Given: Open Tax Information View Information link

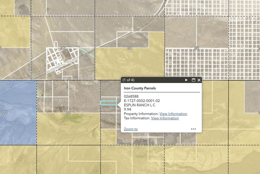Looking at the screenshot, I should [x=165, y=118].
